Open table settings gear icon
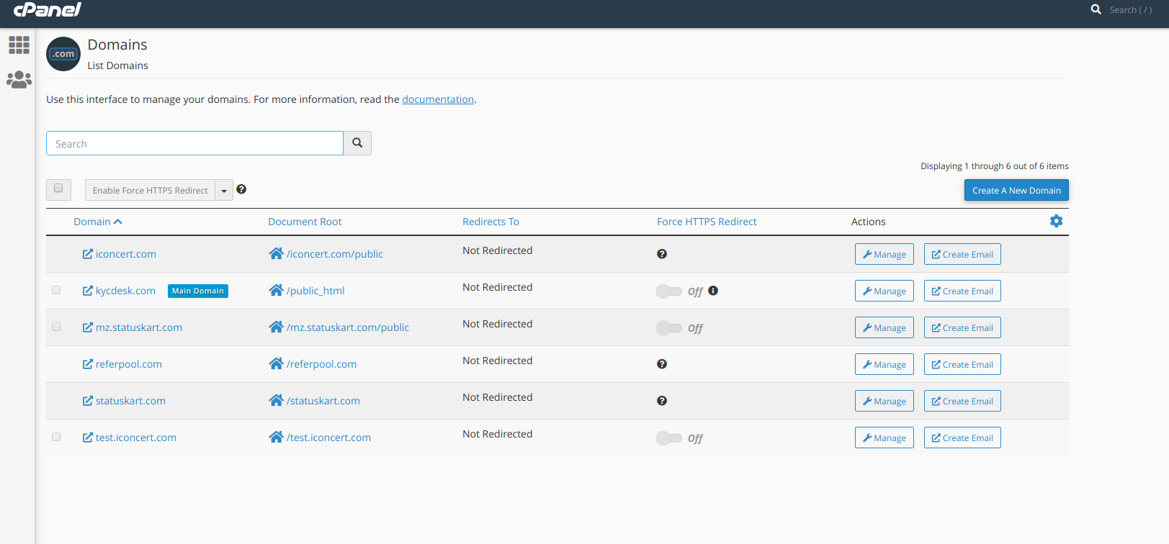1169x544 pixels. [1056, 221]
